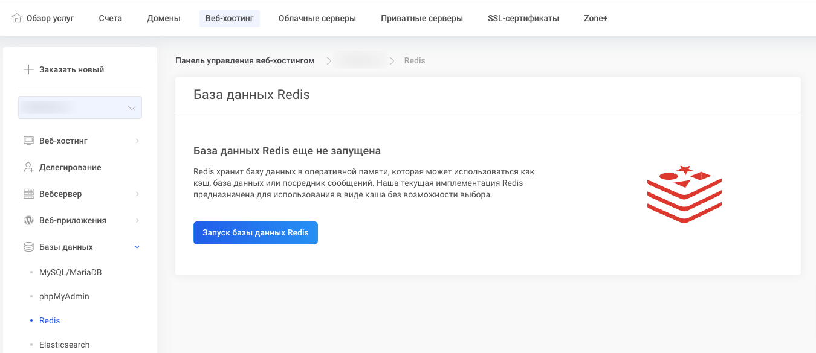Click the monitor icon next to Веб-хостинг

click(x=28, y=141)
